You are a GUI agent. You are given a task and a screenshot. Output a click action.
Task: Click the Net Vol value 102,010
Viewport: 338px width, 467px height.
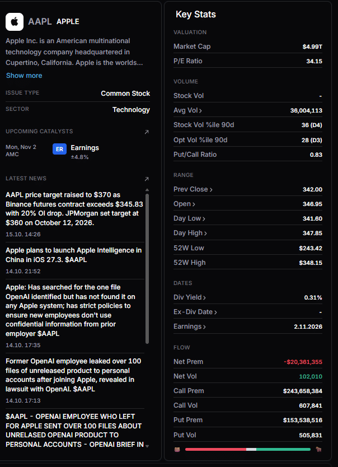311,377
